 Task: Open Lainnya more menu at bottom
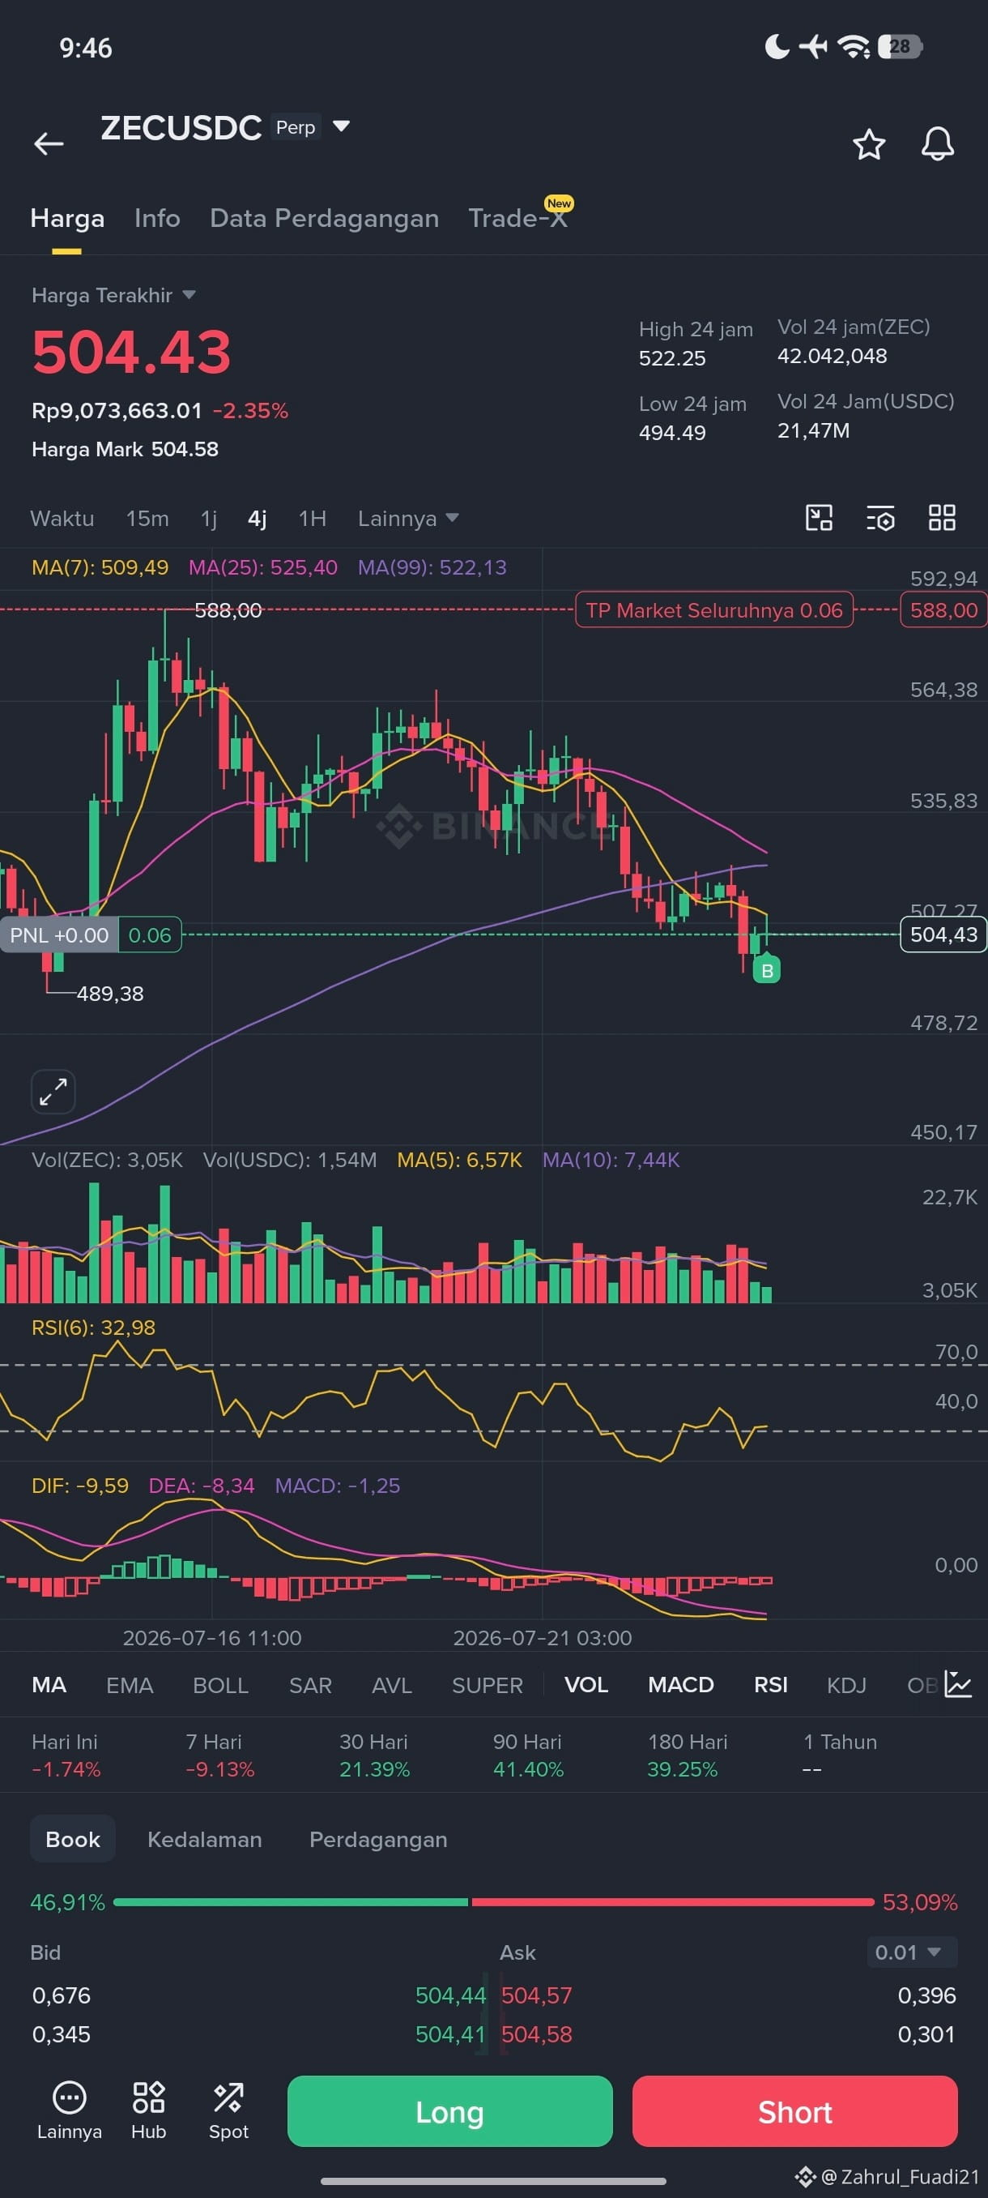69,2110
